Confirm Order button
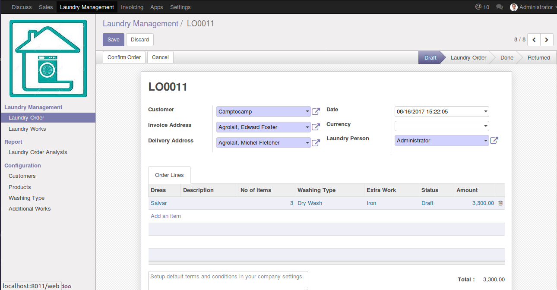 (x=124, y=57)
